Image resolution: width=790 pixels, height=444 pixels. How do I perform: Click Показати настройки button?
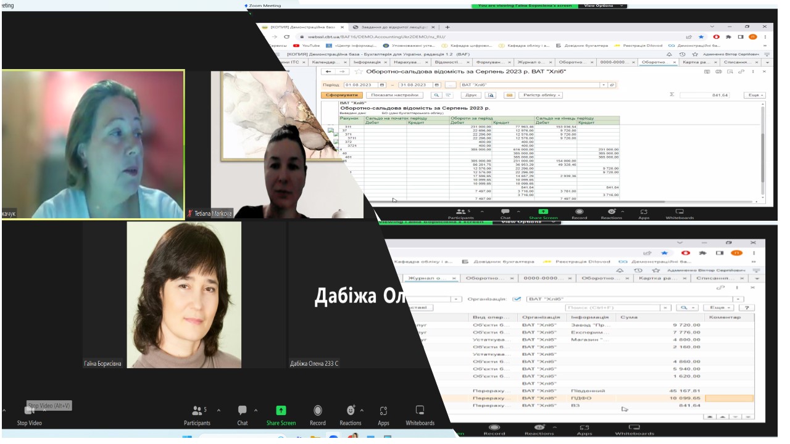[394, 95]
